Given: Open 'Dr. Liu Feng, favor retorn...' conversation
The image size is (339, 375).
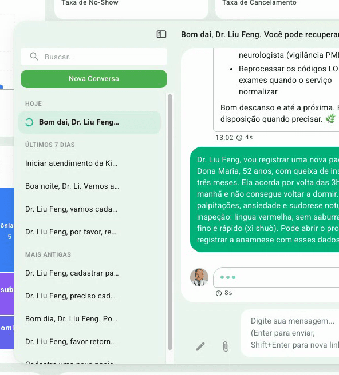Looking at the screenshot, I should [89, 341].
